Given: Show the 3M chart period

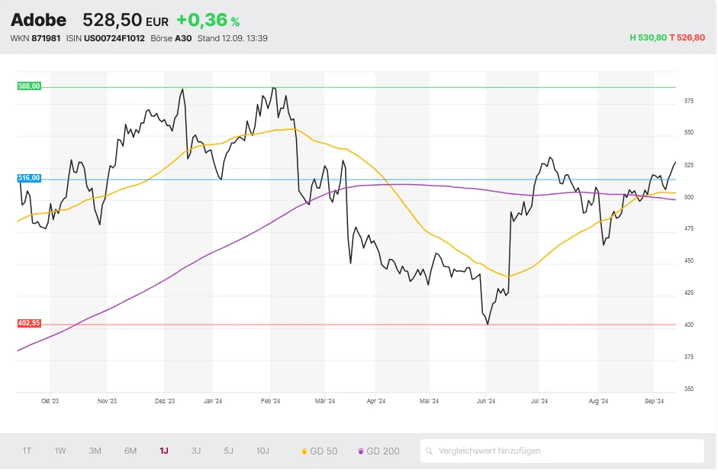Looking at the screenshot, I should (95, 451).
